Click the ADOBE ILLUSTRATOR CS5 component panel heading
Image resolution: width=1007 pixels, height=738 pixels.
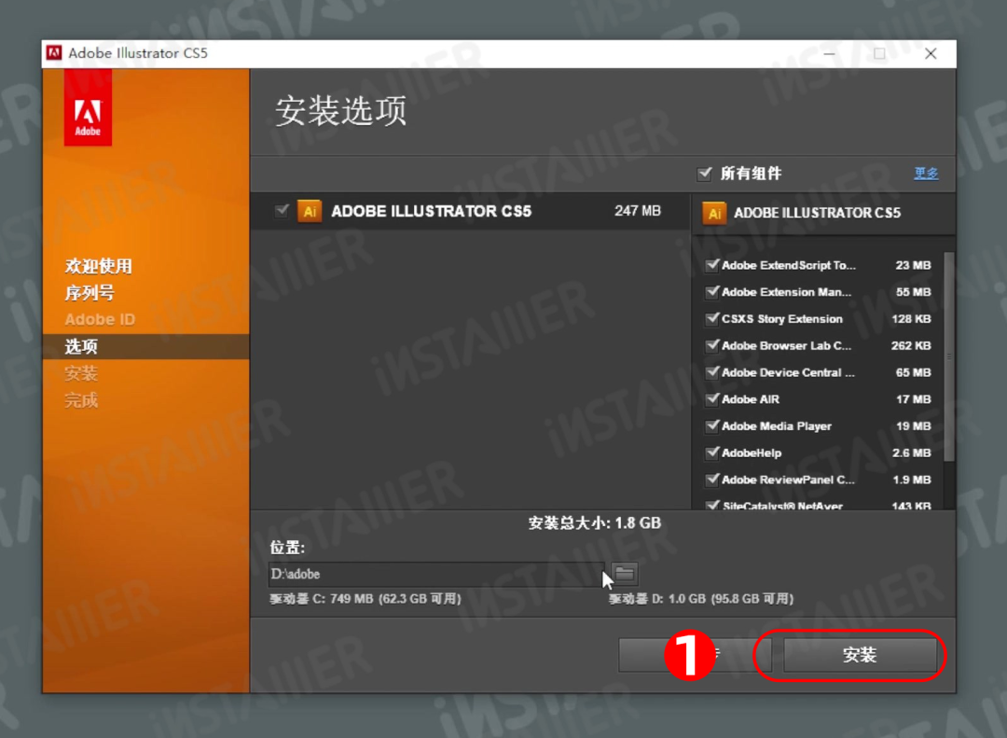[818, 213]
